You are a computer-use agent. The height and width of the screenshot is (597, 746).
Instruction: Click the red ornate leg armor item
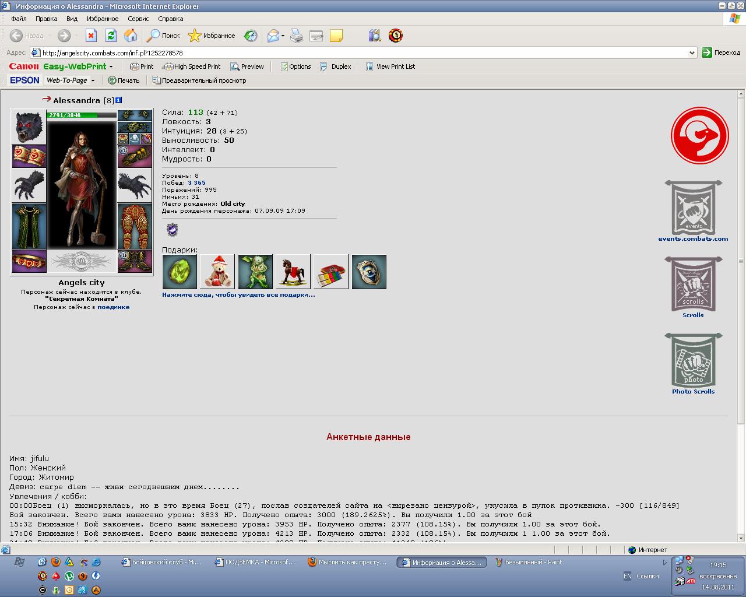(135, 226)
